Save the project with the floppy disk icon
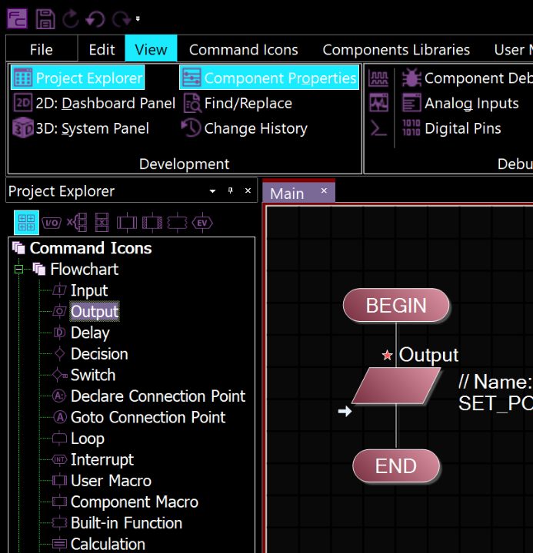Image resolution: width=533 pixels, height=553 pixels. pyautogui.click(x=45, y=18)
